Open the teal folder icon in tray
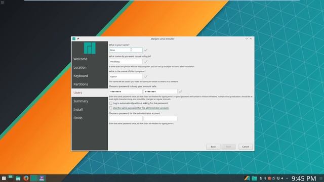The image size is (324, 182). coord(254,178)
